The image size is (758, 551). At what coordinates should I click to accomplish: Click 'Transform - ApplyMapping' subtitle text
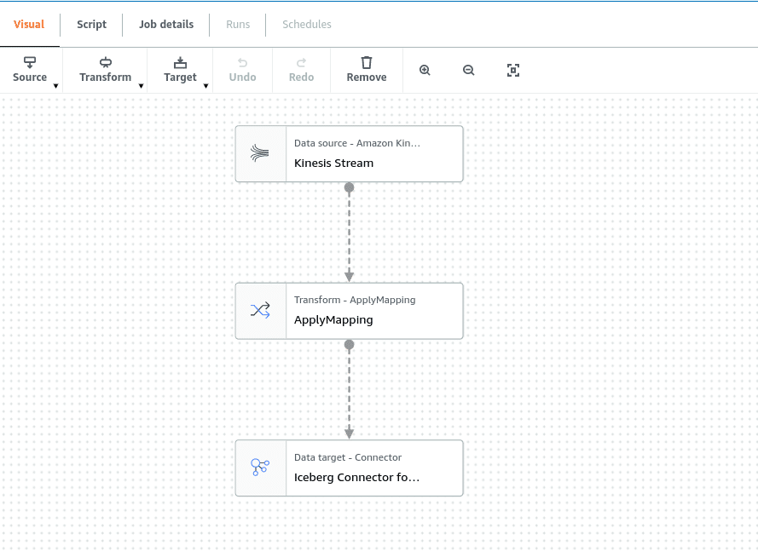click(355, 300)
